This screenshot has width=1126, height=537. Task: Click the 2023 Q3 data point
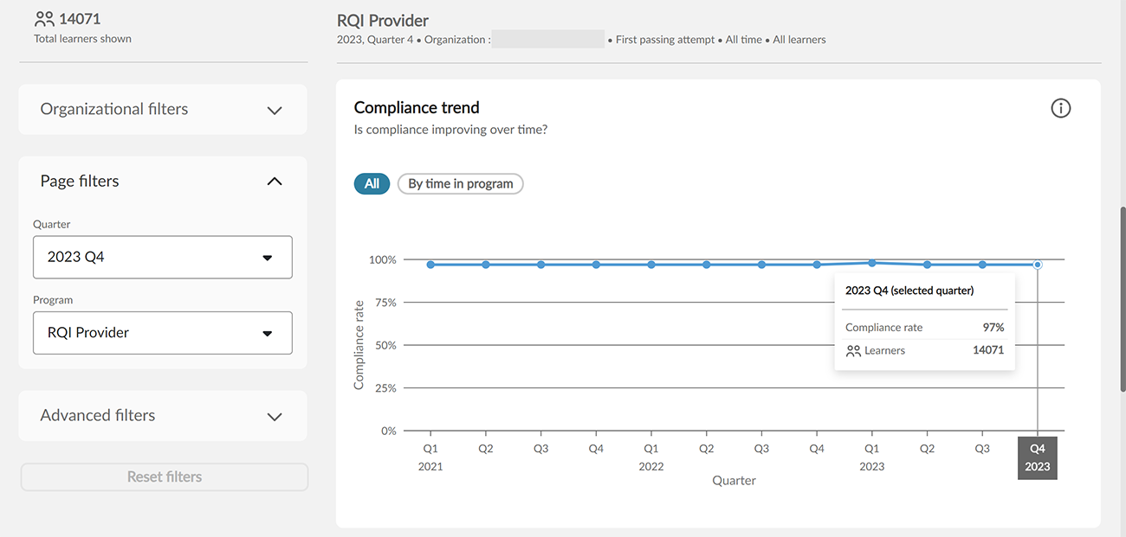coord(982,265)
